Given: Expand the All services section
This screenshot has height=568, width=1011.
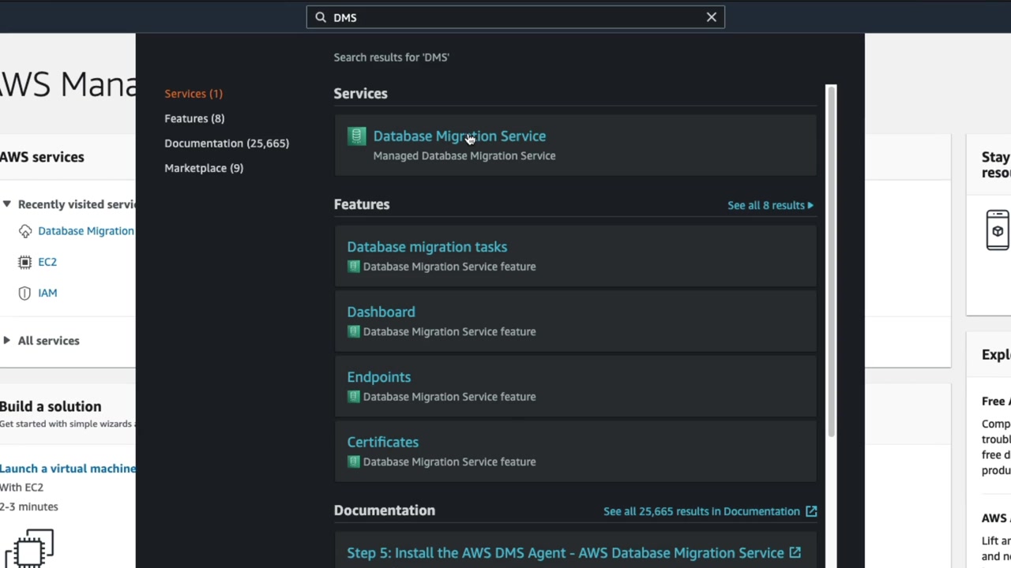Looking at the screenshot, I should pyautogui.click(x=7, y=341).
